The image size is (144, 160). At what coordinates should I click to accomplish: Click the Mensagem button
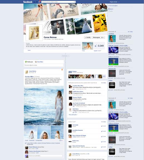(96, 37)
